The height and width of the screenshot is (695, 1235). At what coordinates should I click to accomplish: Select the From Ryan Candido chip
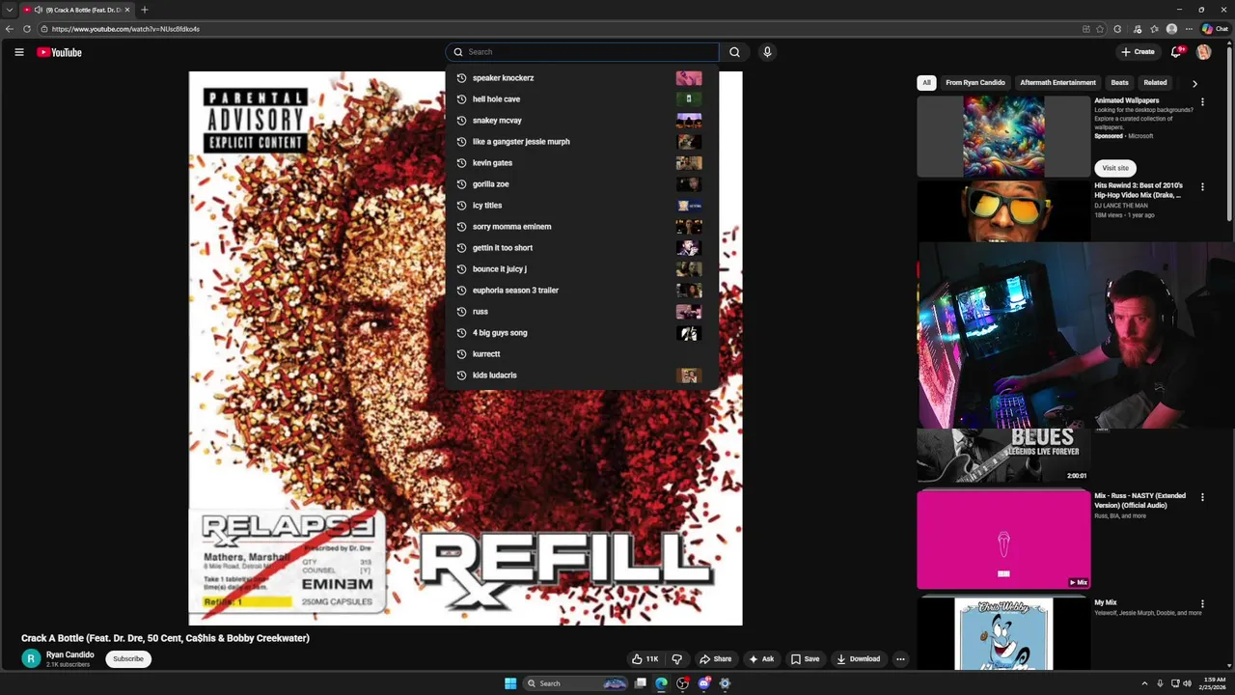975,83
